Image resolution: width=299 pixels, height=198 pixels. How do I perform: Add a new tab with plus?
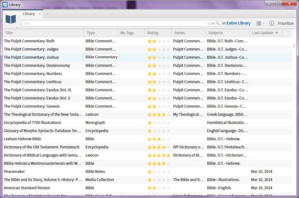[x=47, y=14]
